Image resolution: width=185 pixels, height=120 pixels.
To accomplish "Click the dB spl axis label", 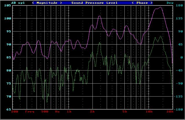I will pos(18,3).
